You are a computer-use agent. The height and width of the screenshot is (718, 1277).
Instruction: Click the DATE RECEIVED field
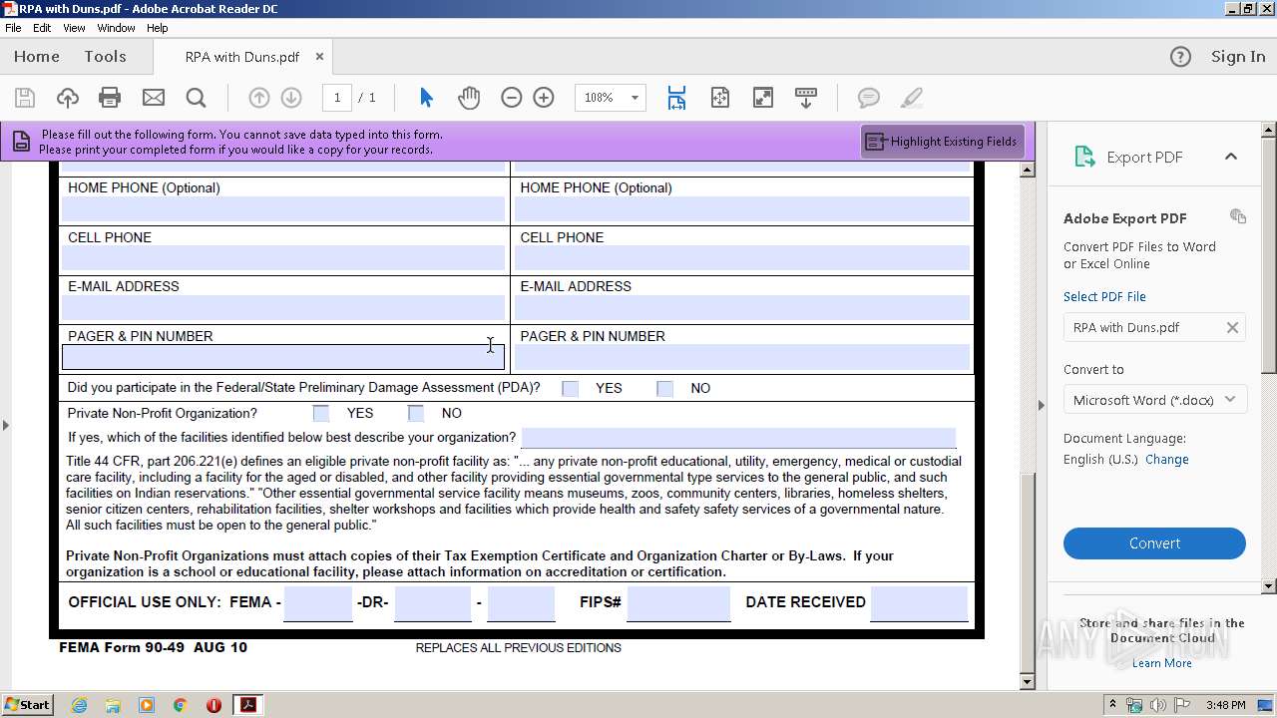tap(919, 603)
